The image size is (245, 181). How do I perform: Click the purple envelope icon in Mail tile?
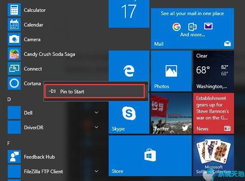(x=208, y=26)
